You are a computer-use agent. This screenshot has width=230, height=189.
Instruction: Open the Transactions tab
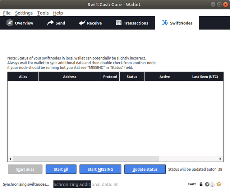tap(132, 23)
